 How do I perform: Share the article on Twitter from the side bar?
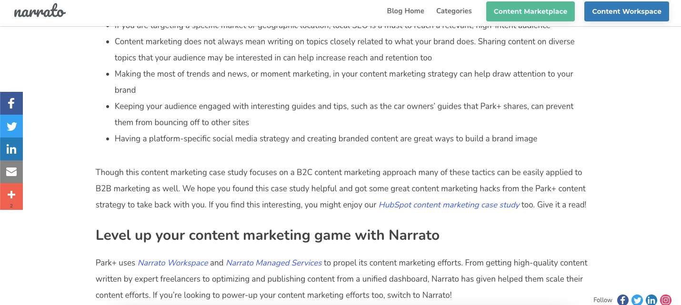11,126
